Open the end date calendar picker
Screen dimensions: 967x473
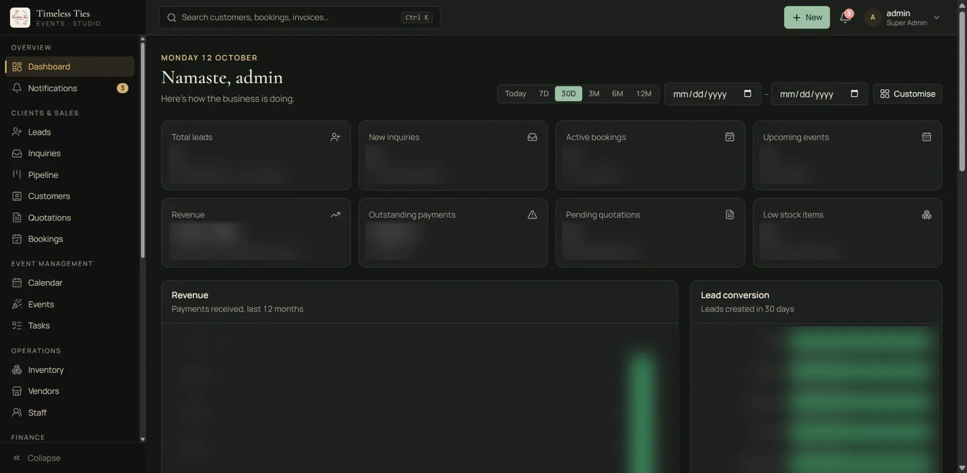pyautogui.click(x=854, y=94)
